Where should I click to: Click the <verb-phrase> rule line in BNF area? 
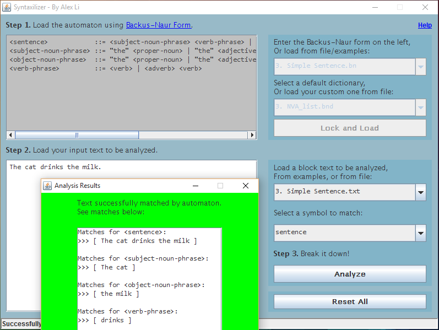pos(106,68)
